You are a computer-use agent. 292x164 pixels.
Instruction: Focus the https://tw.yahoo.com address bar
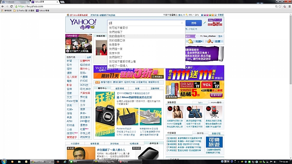click(x=144, y=6)
